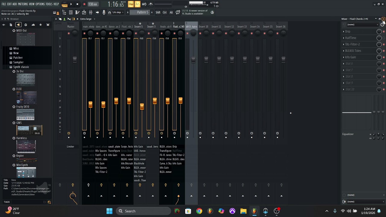Image resolution: width=386 pixels, height=217 pixels.
Task: Click the cloud icon in Browser tabs
Action: click(33, 25)
